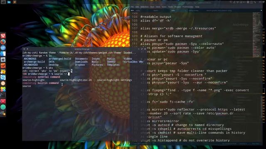Click the alias merge xrdb line
The image size is (266, 149).
[x=178, y=29]
